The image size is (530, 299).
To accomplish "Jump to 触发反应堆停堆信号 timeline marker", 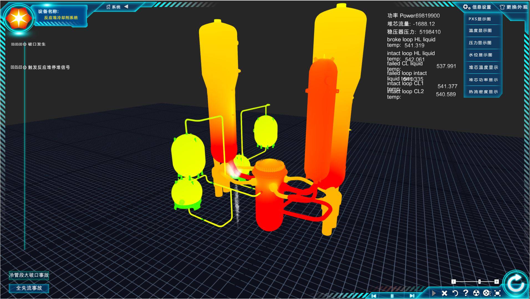I will point(25,67).
